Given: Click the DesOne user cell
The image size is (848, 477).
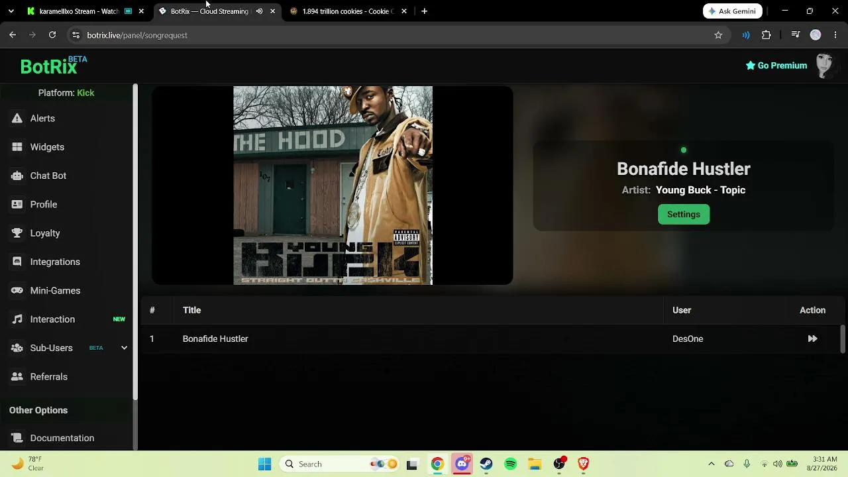Looking at the screenshot, I should coord(688,339).
